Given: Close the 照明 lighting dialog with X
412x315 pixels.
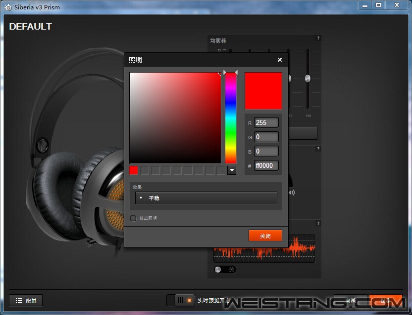Looking at the screenshot, I should (x=280, y=60).
